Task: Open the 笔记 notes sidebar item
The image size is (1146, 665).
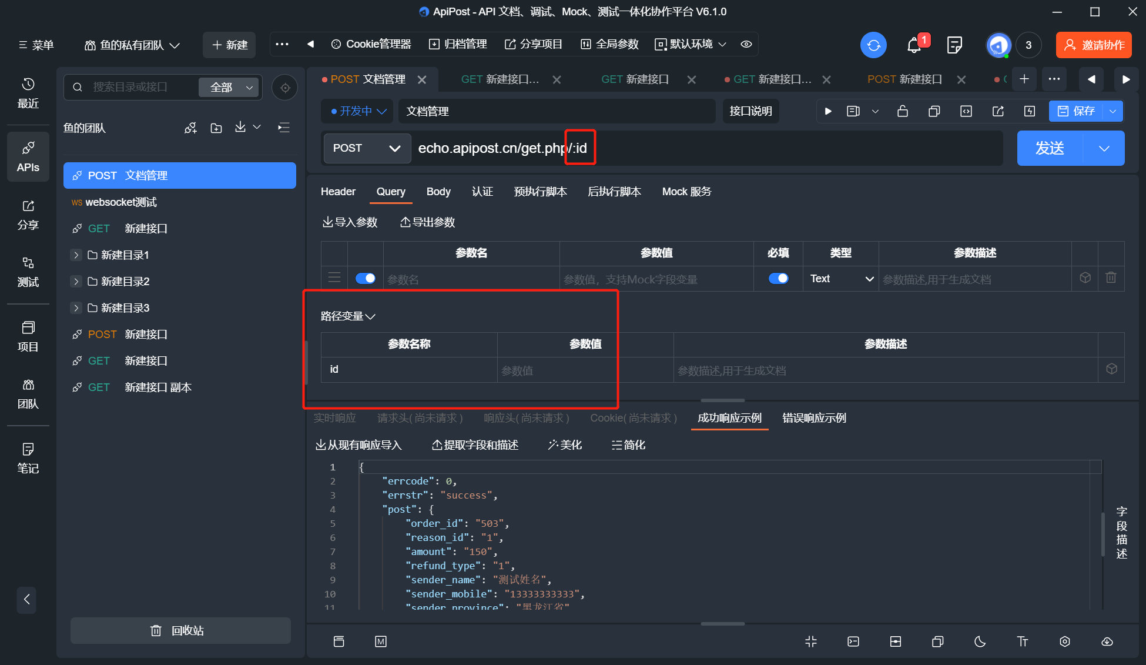Action: (x=28, y=459)
